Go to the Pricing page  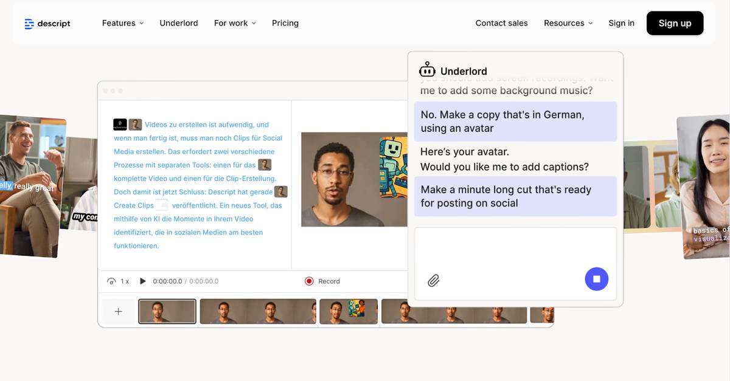pos(285,23)
